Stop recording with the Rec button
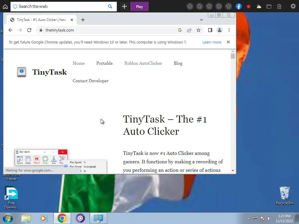Screen dimensions: 299x224 [36, 160]
